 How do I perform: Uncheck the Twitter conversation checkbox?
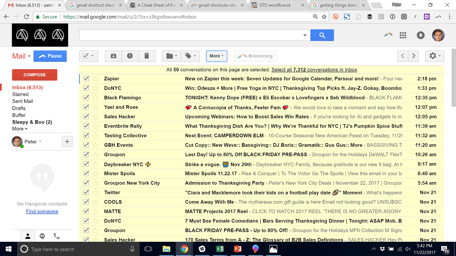coord(86,192)
